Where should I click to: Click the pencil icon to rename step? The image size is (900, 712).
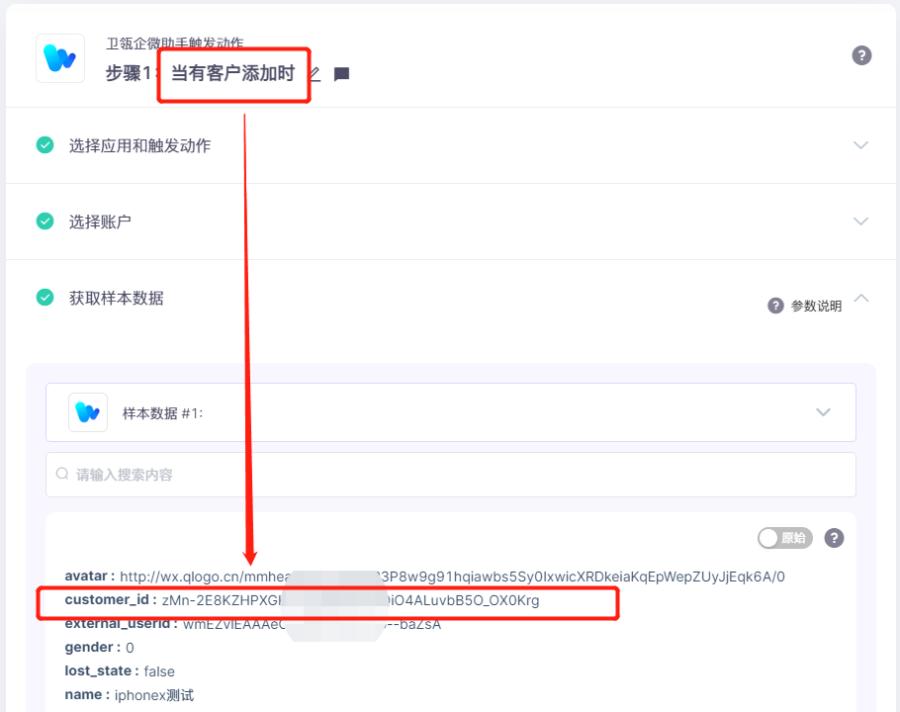[x=315, y=73]
